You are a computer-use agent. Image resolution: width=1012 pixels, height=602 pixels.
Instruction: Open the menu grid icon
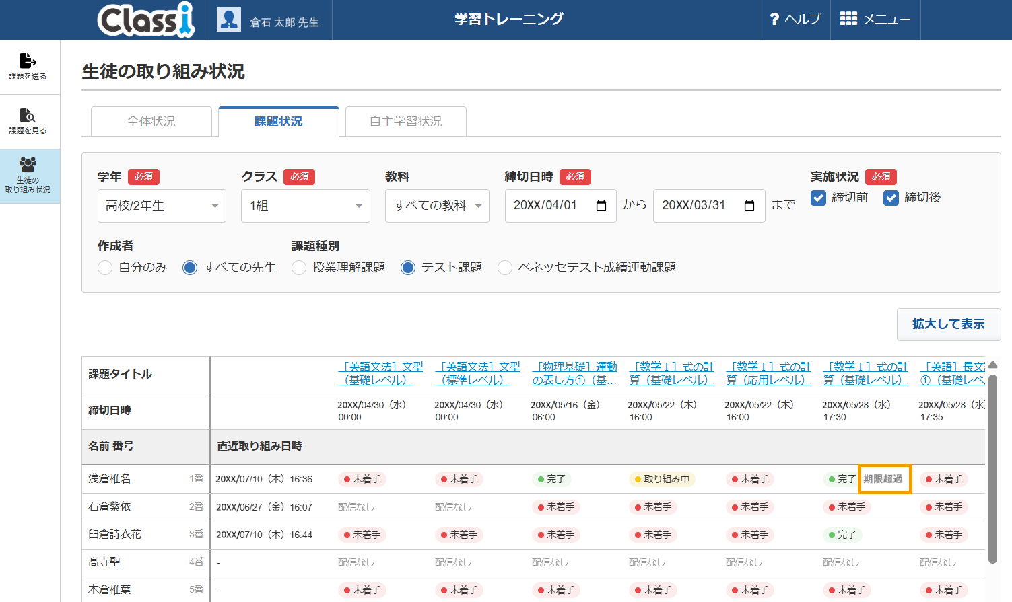point(848,19)
